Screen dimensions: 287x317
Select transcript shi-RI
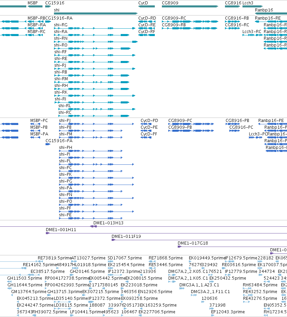pyautogui.click(x=92, y=102)
